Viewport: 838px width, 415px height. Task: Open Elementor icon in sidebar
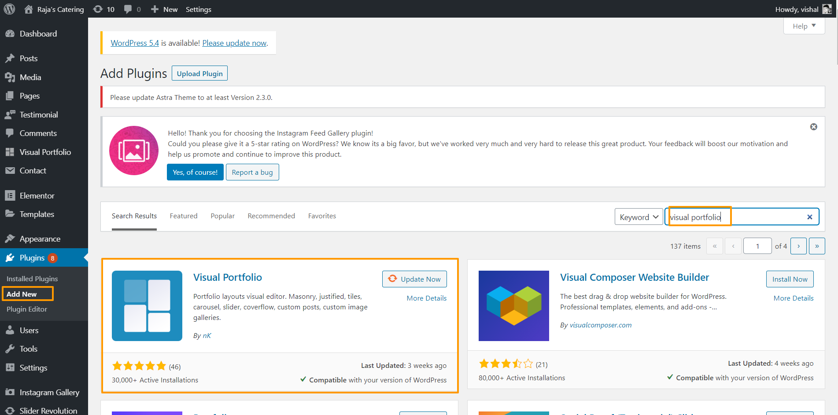(x=10, y=196)
